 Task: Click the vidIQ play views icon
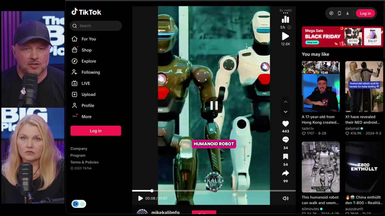click(x=285, y=36)
